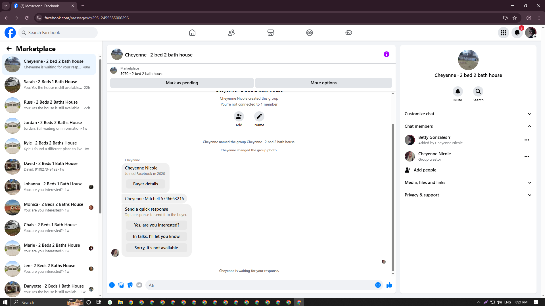Image resolution: width=545 pixels, height=306 pixels.
Task: Click the Facebook logo
Action: pyautogui.click(x=10, y=33)
